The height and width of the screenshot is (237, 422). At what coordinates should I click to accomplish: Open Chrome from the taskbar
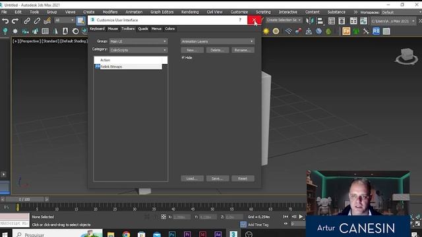click(x=126, y=234)
